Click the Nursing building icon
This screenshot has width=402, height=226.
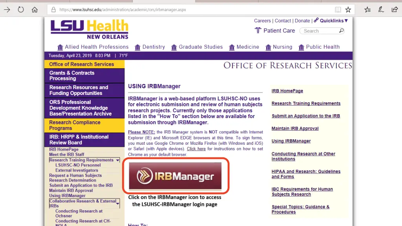(x=268, y=47)
